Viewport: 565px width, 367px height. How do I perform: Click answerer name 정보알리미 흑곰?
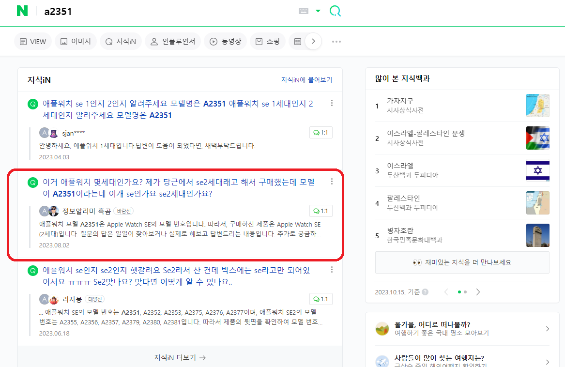click(x=87, y=211)
